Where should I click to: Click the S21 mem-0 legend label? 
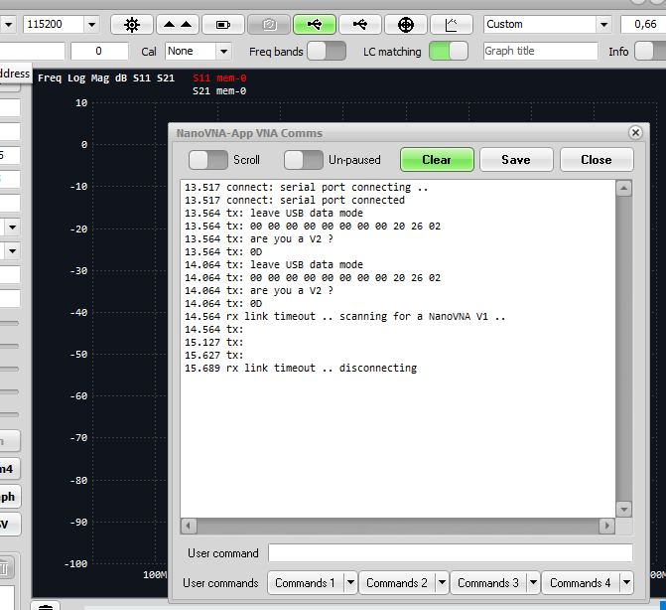[x=219, y=91]
